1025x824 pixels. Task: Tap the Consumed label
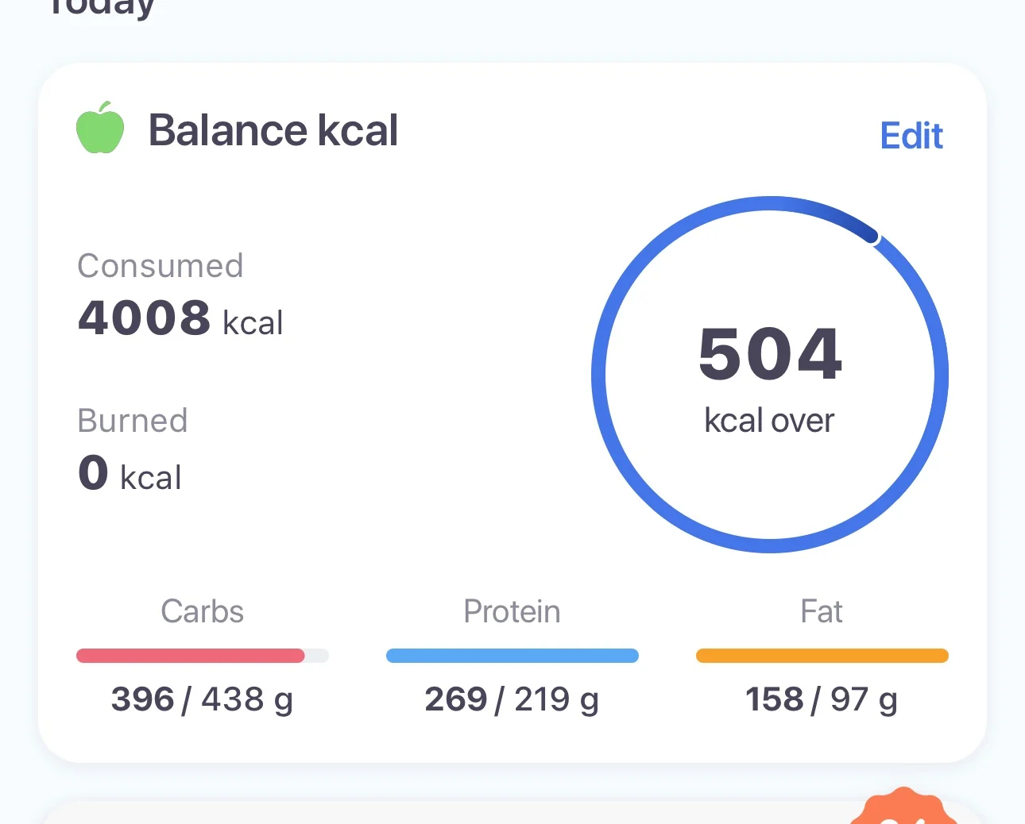(x=161, y=266)
